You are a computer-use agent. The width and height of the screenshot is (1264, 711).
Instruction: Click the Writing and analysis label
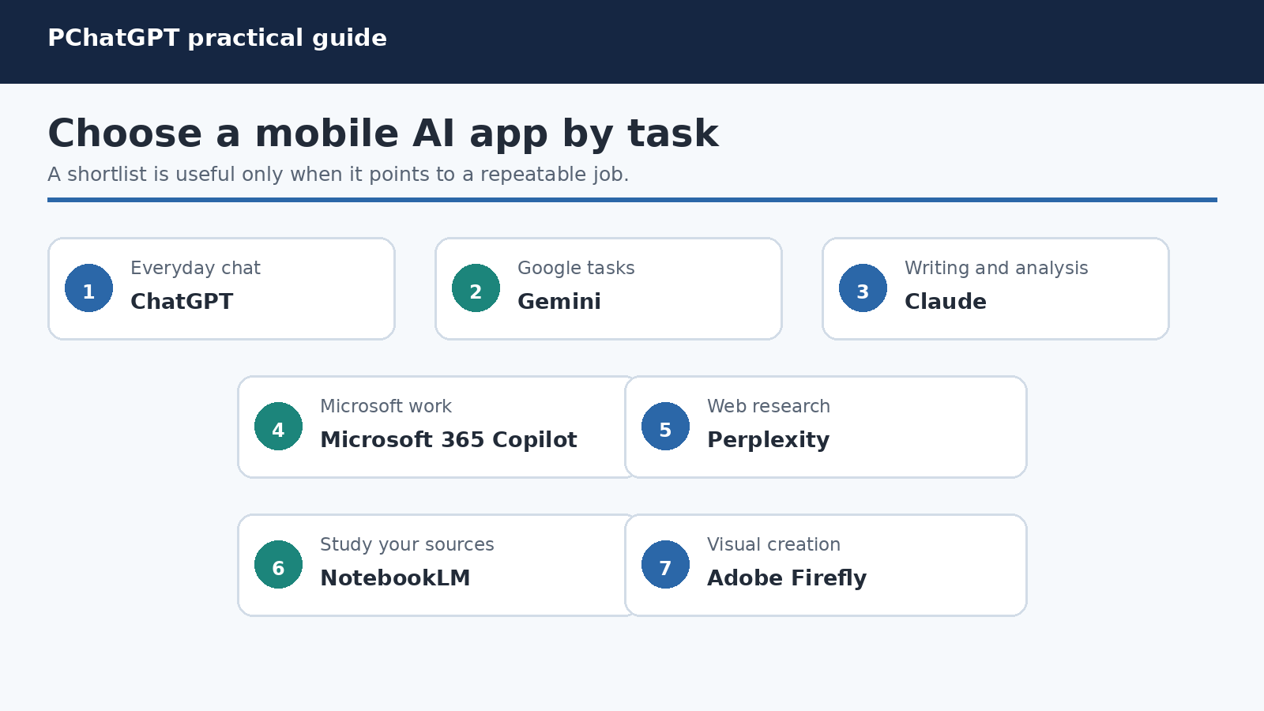tap(996, 269)
